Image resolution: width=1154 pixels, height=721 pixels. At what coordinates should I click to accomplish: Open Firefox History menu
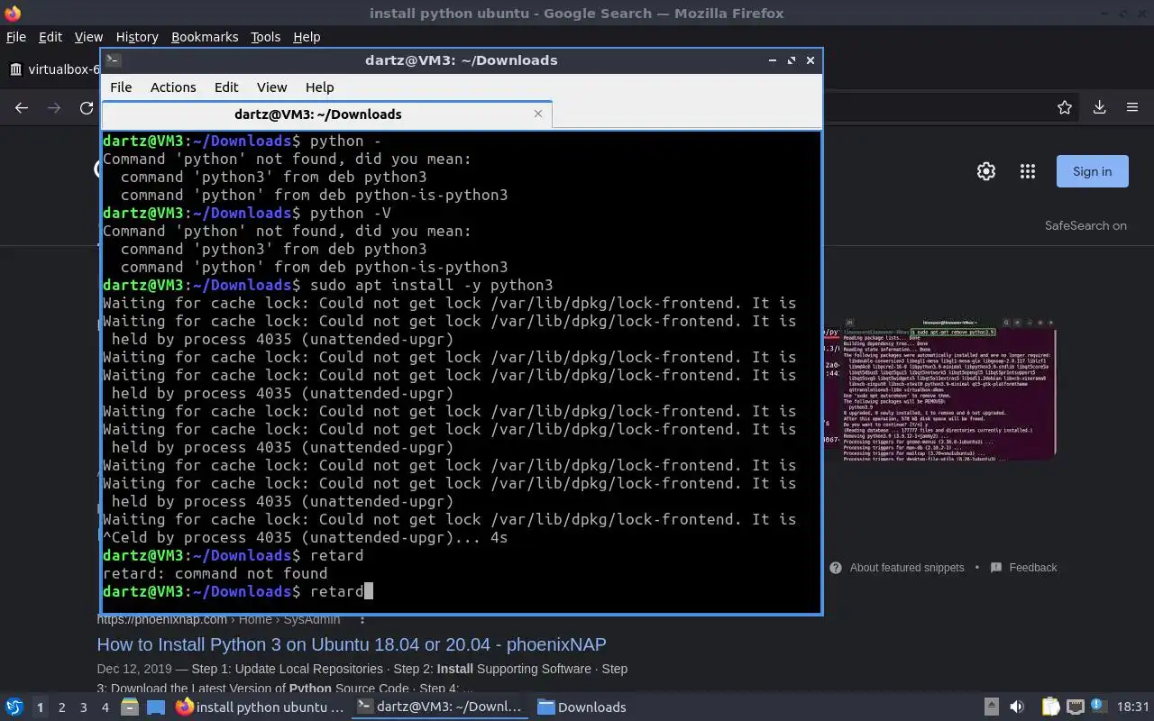tap(137, 37)
